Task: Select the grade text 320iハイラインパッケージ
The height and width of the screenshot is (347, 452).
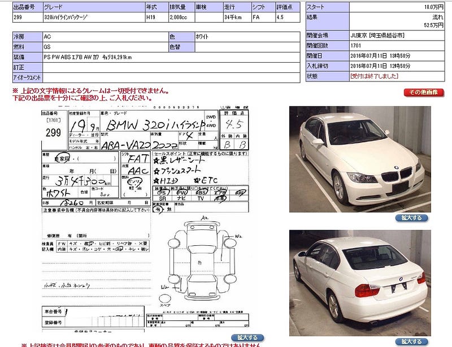Action: 66,18
